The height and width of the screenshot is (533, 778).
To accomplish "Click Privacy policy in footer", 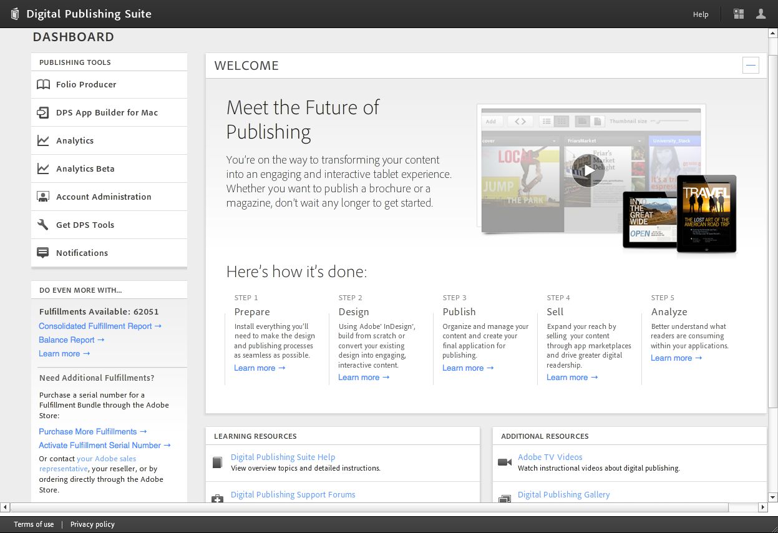I will 92,524.
